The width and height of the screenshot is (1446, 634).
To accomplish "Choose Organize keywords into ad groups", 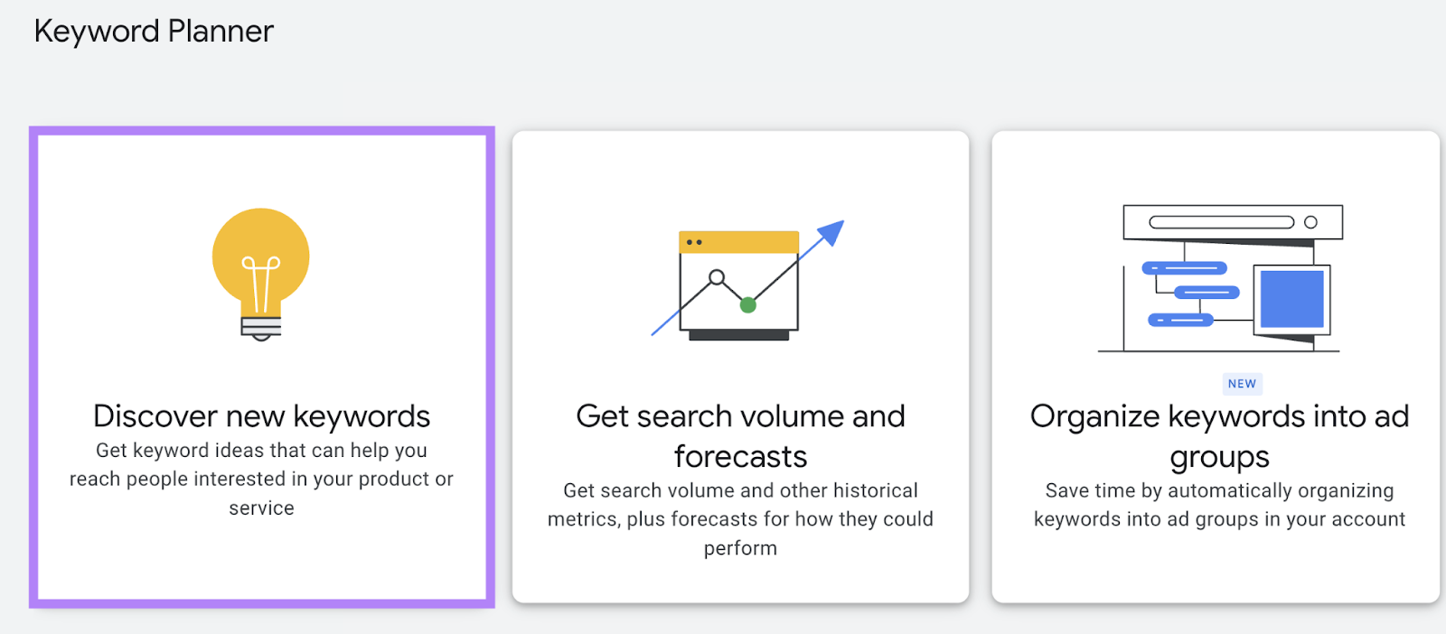I will [x=1220, y=366].
